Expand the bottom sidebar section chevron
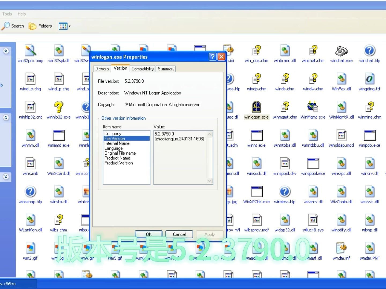386x289 pixels. (6, 177)
